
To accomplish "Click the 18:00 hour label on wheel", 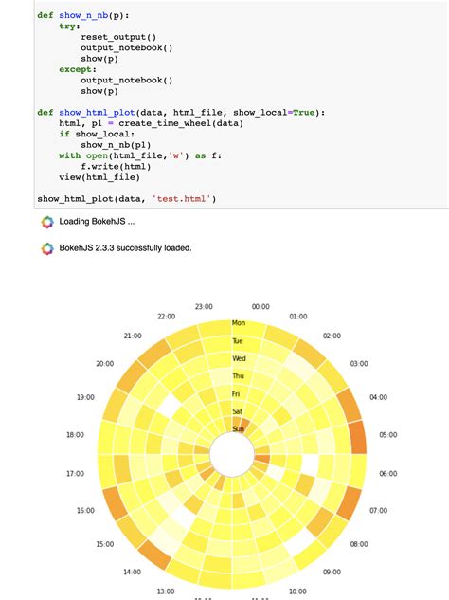I will [76, 435].
